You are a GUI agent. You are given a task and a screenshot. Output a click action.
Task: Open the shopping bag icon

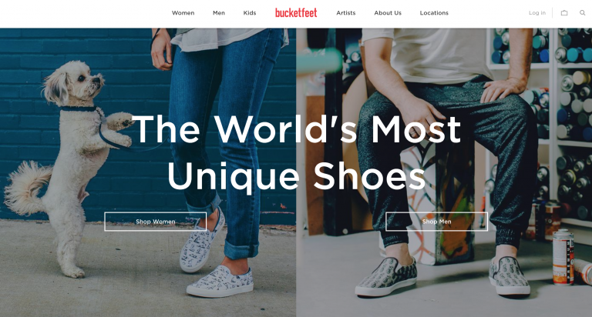click(x=564, y=13)
